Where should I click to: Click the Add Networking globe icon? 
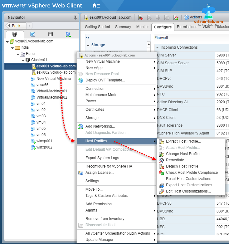pyautogui.click(x=81, y=126)
